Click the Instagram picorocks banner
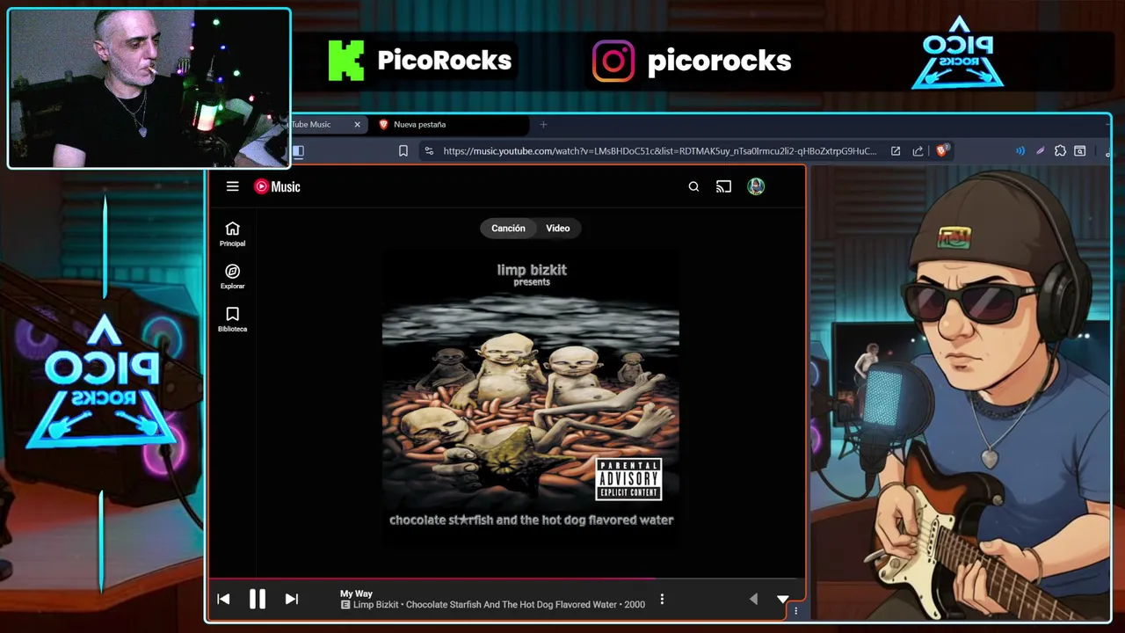Screen dimensions: 1125x633 coord(692,62)
